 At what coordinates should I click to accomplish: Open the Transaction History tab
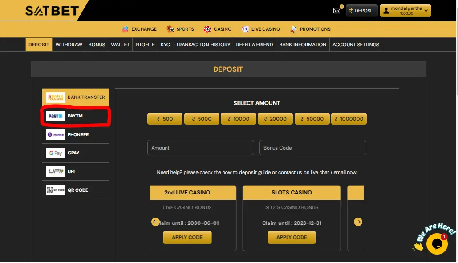pyautogui.click(x=203, y=45)
